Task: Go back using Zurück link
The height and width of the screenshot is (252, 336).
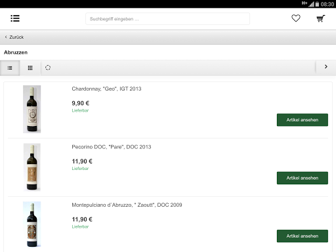Action: point(16,37)
